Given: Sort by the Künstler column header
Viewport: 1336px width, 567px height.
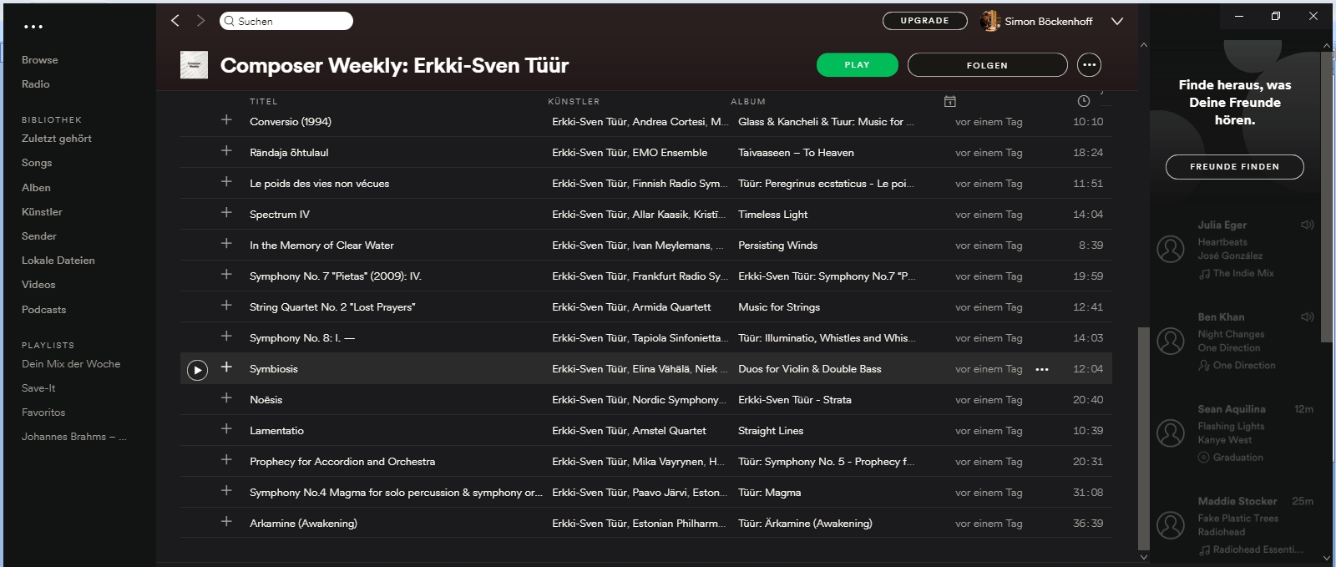Looking at the screenshot, I should (574, 102).
